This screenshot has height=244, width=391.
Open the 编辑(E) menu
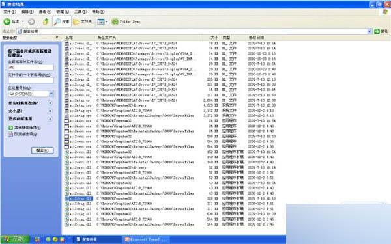tap(27, 12)
